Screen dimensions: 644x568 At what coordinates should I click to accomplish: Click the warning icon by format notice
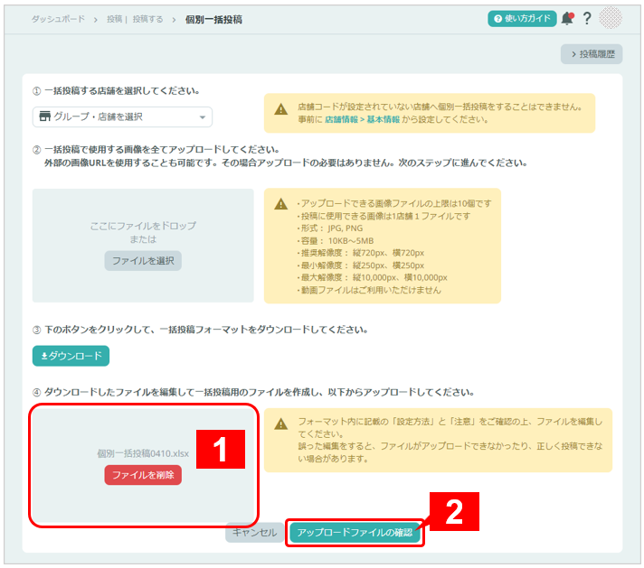tap(281, 424)
